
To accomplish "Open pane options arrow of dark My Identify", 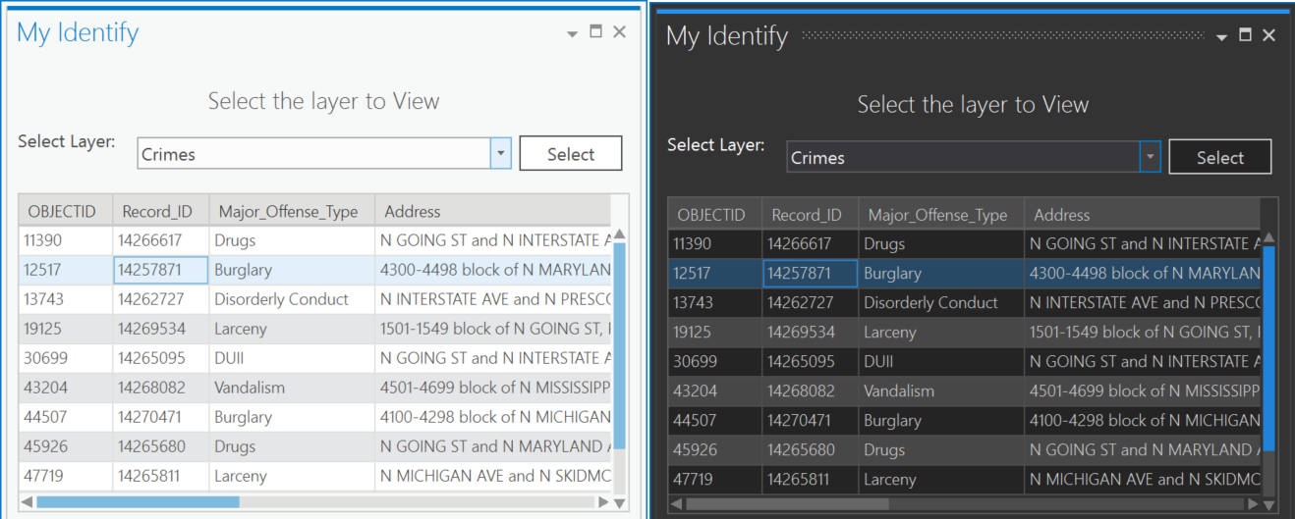I will [x=1221, y=37].
